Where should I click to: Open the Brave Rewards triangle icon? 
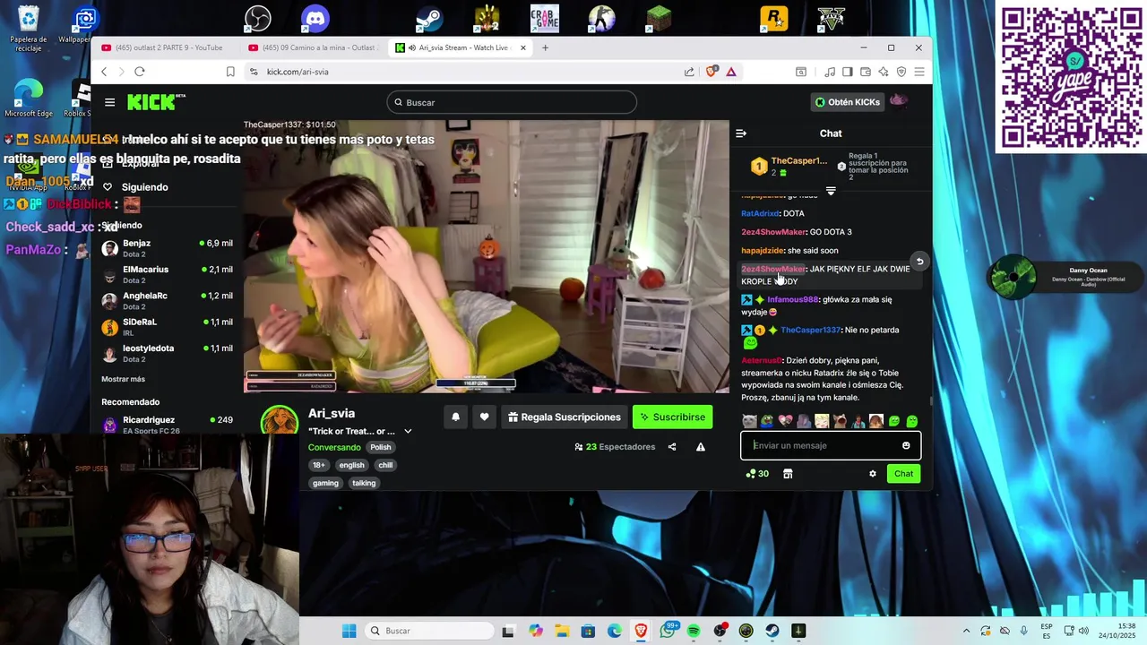coord(731,72)
